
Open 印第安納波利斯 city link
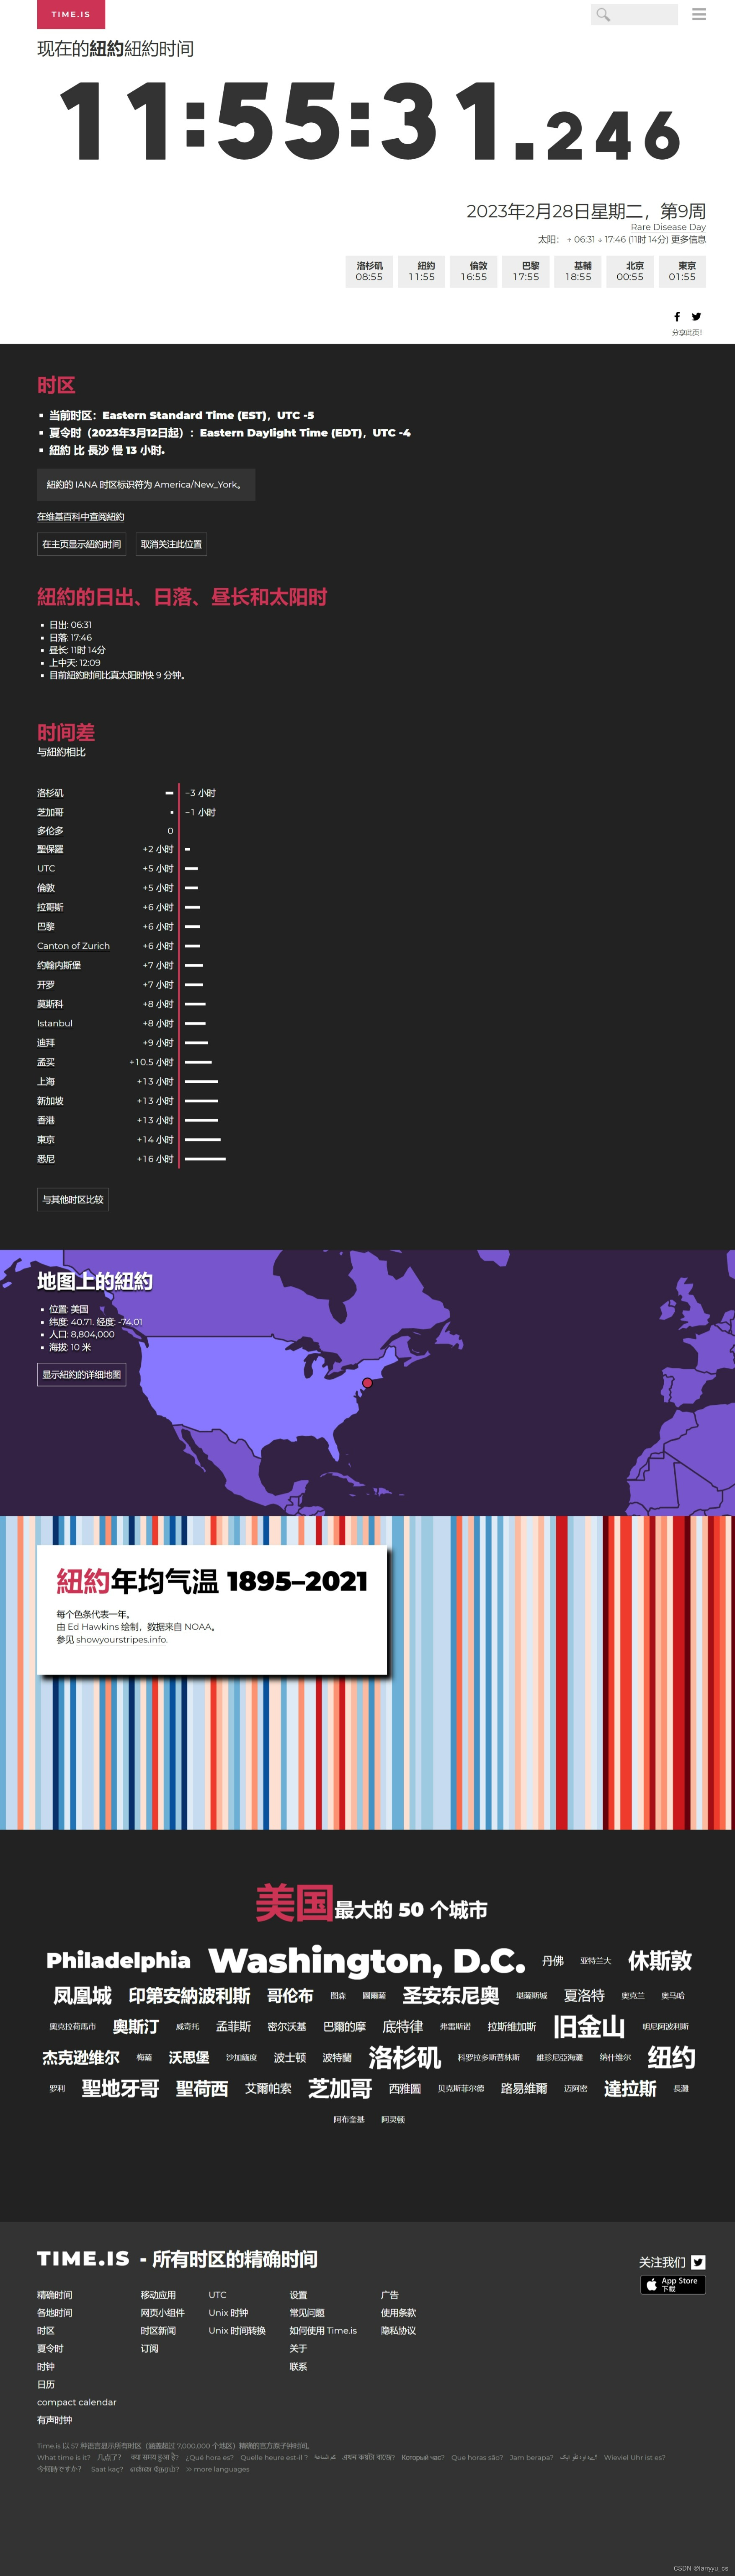190,1996
